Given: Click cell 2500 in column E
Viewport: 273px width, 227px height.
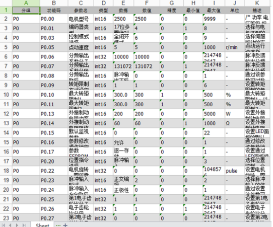Looking at the screenshot, I should pos(123,19).
